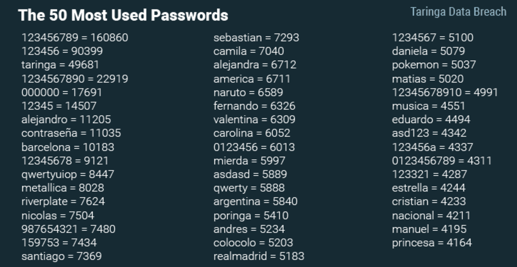Click the "12345678910 = 4991" line

445,92
